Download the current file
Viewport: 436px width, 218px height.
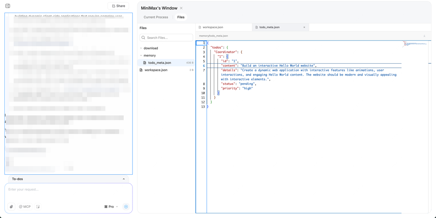pos(424,36)
